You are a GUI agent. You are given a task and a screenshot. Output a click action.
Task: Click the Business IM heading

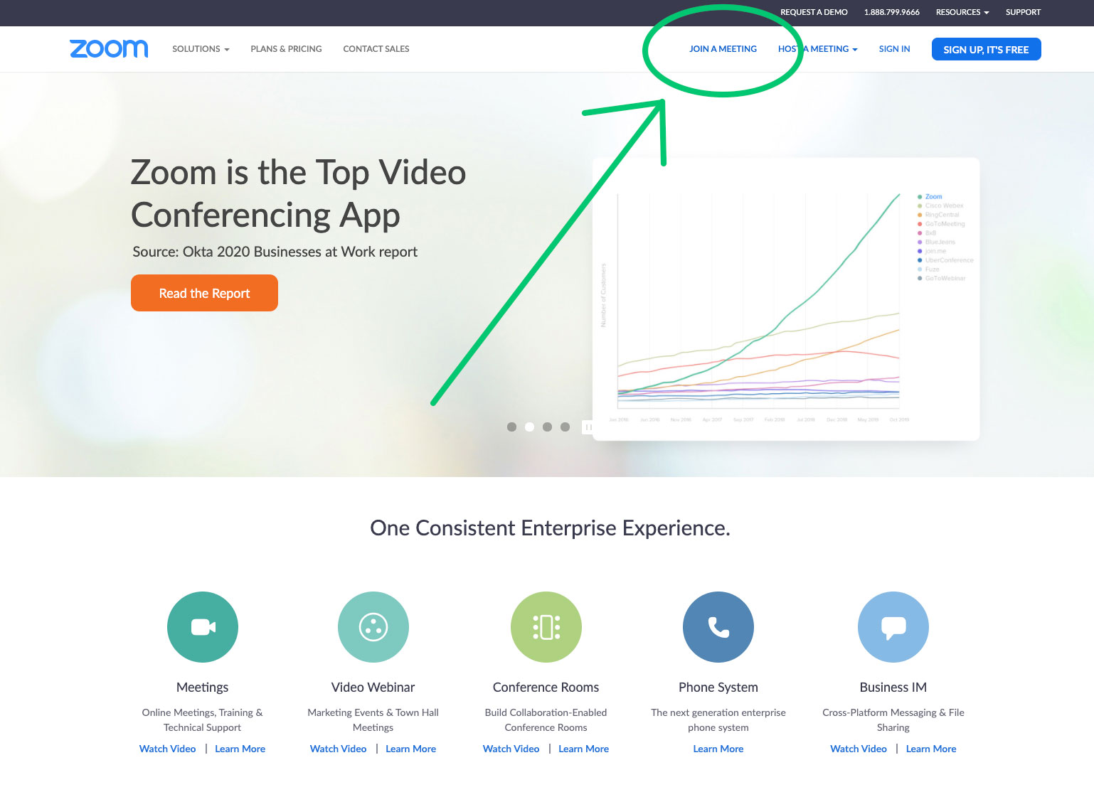893,688
